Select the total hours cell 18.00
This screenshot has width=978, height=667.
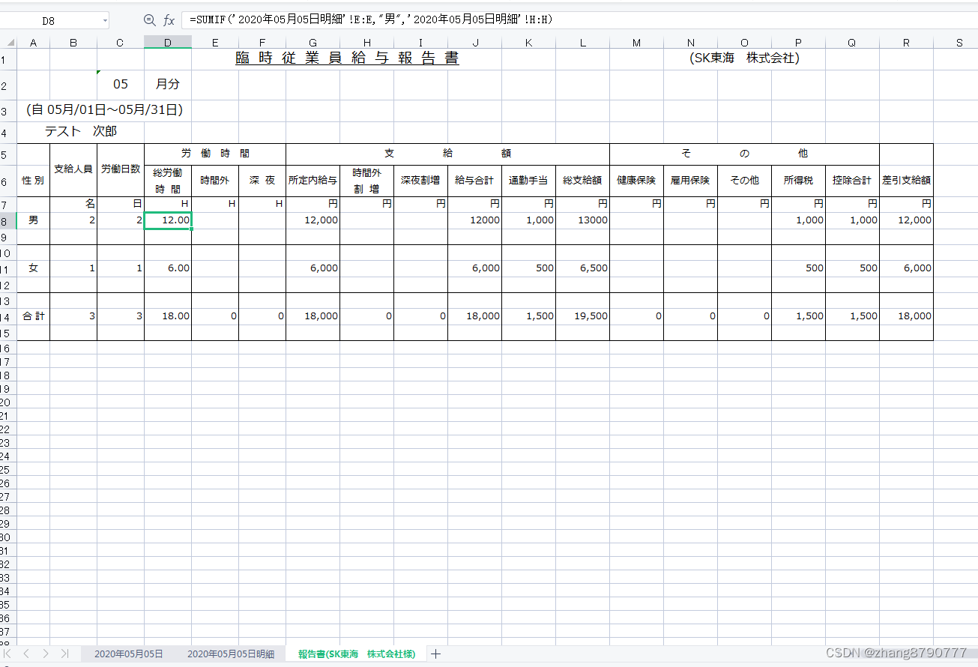(168, 316)
